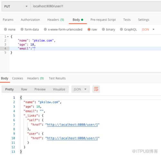Open the response JSON format dropdown
Screen dimensions: 161x156
[80, 89]
